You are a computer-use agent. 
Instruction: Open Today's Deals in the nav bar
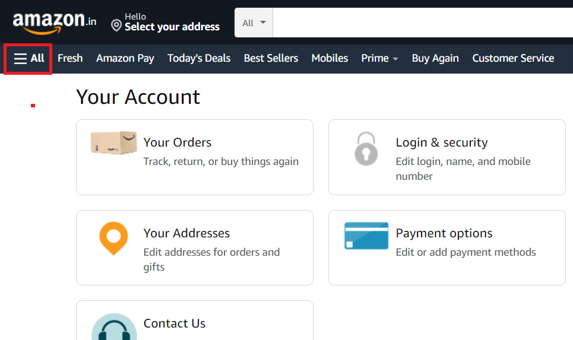199,58
